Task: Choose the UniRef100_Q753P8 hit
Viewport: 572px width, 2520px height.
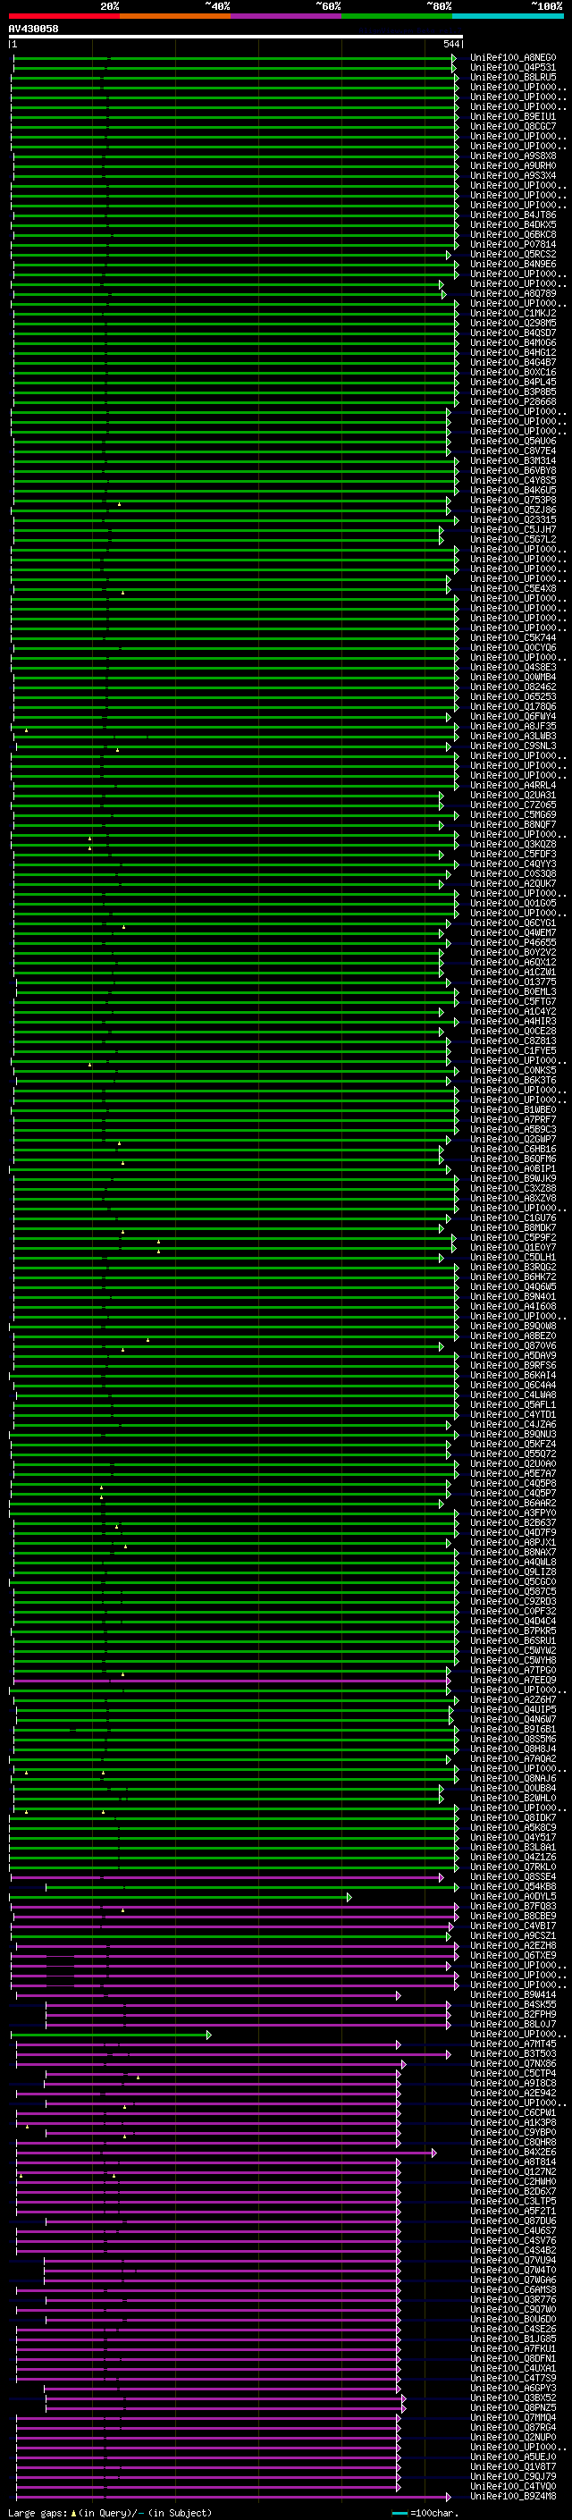Action: pyautogui.click(x=513, y=500)
